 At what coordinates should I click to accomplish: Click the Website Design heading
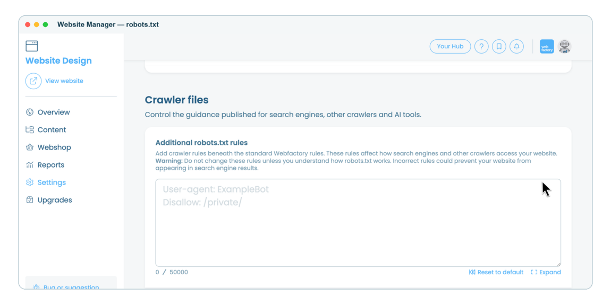pos(58,61)
